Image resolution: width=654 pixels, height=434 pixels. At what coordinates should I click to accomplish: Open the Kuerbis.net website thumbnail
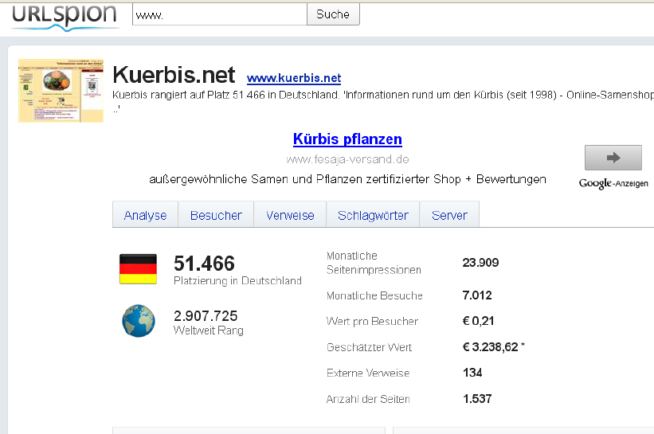pos(61,89)
